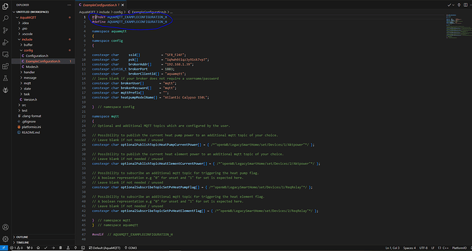Open dropdown next to build checkmark
This screenshot has width=472, height=251.
pyautogui.click(x=454, y=5)
